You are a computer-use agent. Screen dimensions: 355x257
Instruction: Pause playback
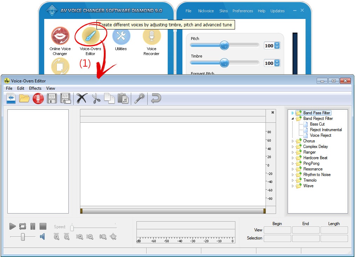point(33,226)
